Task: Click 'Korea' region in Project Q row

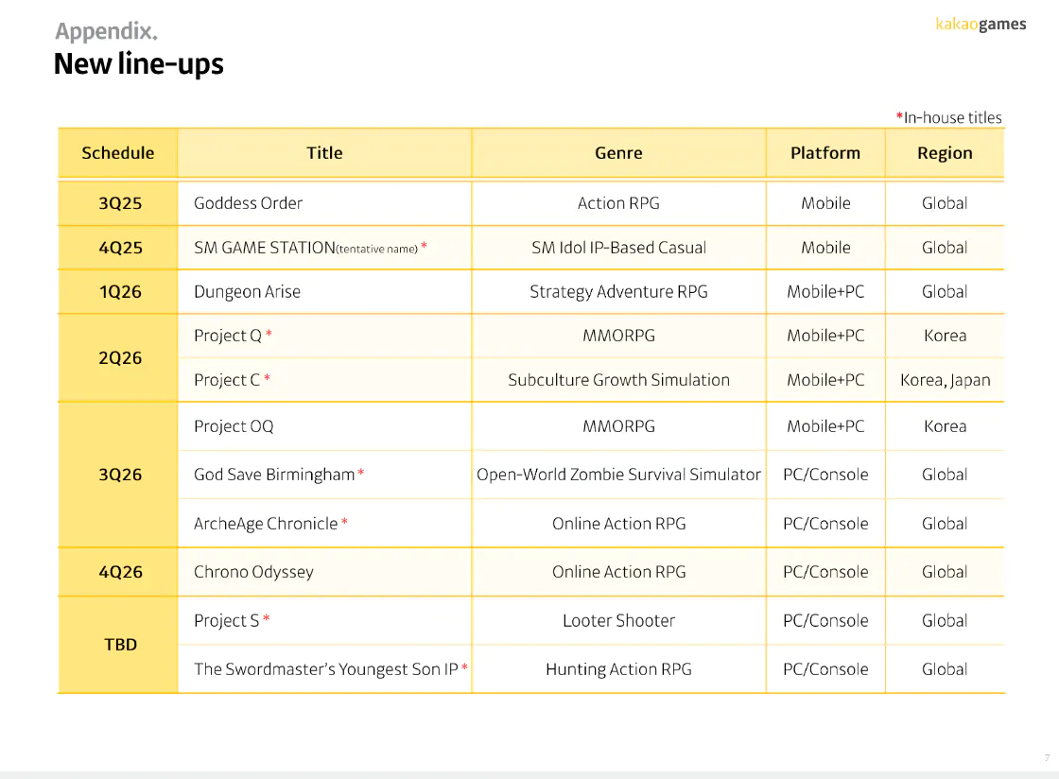Action: (x=945, y=336)
